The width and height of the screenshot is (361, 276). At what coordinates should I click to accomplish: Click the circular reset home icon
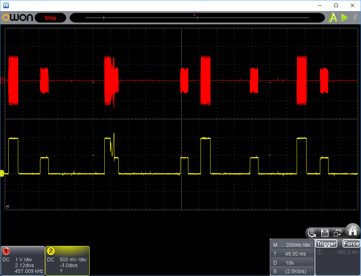coord(312,233)
